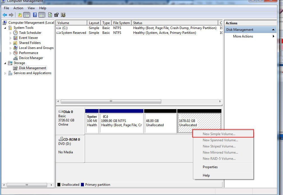Click the Computer Management root icon
This screenshot has width=283, height=195.
(5, 22)
